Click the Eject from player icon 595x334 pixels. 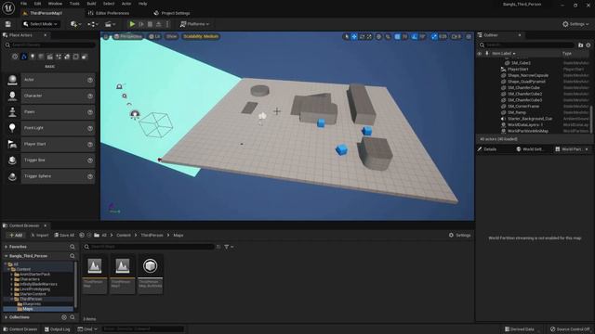point(159,24)
